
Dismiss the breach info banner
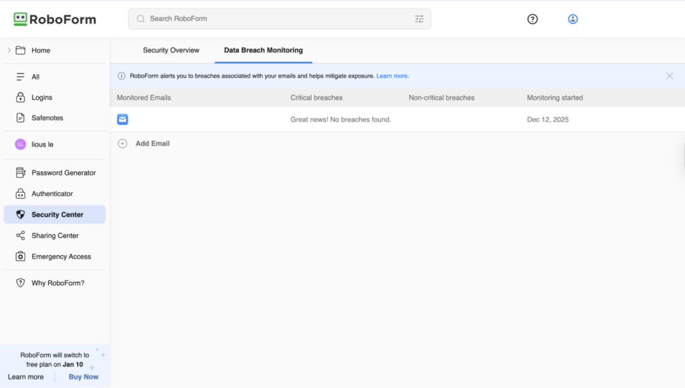pyautogui.click(x=669, y=76)
